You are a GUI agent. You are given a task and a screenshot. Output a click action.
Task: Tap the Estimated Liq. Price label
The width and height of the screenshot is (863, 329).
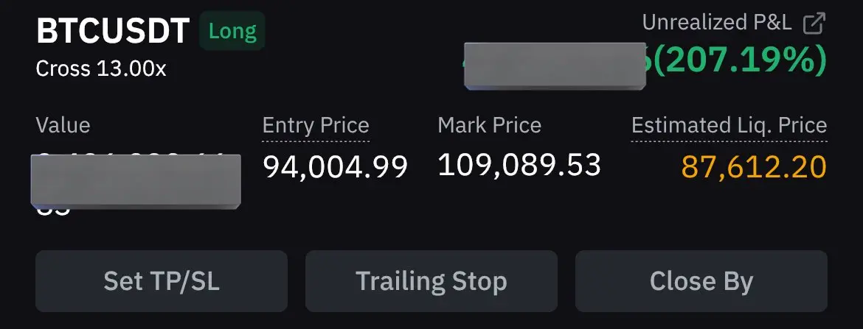pos(729,125)
